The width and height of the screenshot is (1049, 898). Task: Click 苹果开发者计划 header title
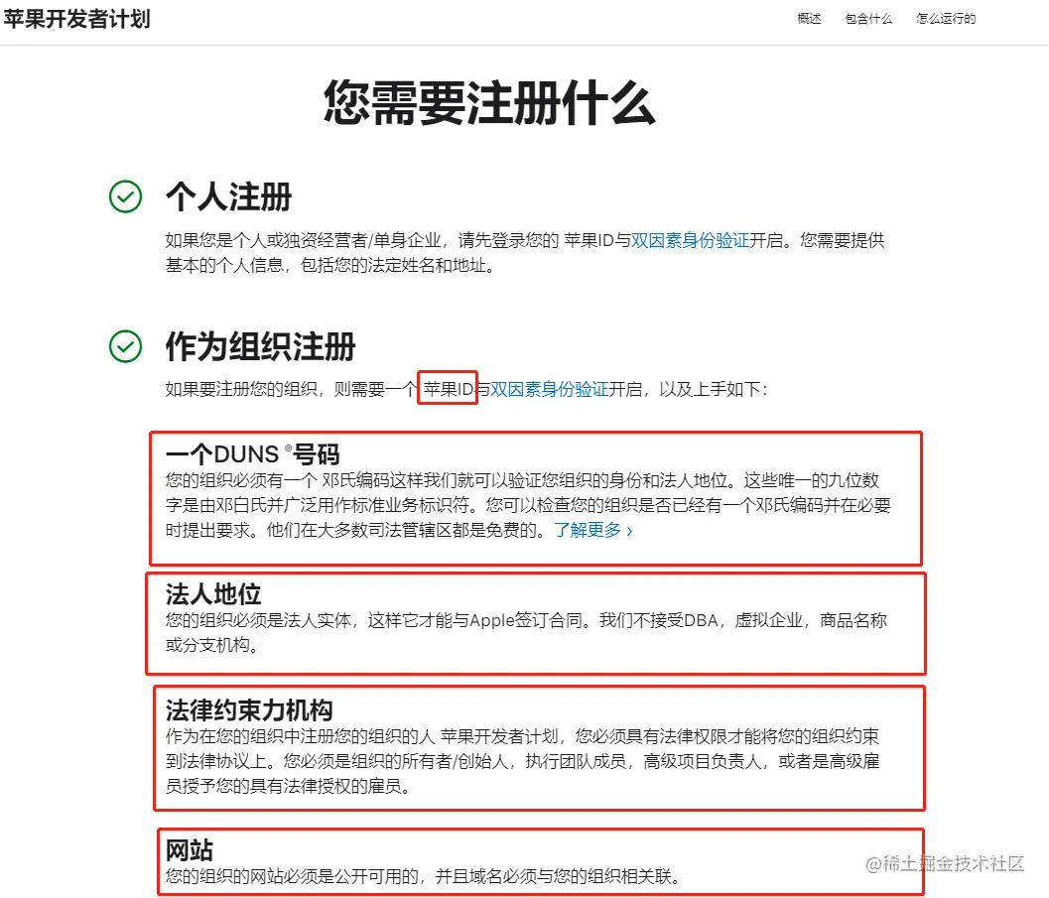click(x=76, y=19)
